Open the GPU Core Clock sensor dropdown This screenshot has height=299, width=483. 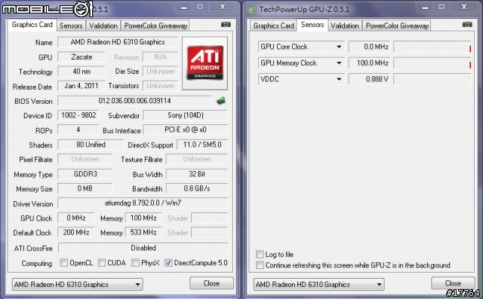[x=339, y=47]
